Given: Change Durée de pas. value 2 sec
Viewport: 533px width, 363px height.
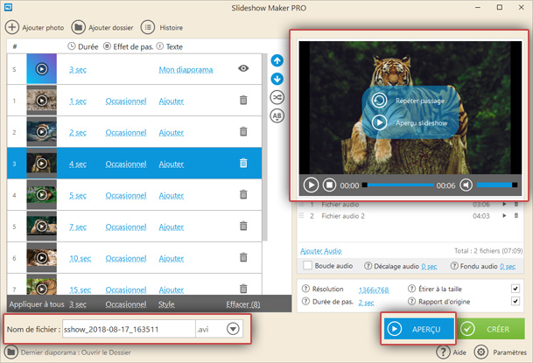Looking at the screenshot, I should click(366, 303).
